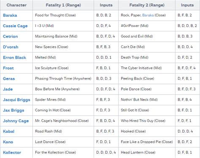200x158 pixels.
Task: Open the Cetrion character link
Action: pyautogui.click(x=10, y=36)
